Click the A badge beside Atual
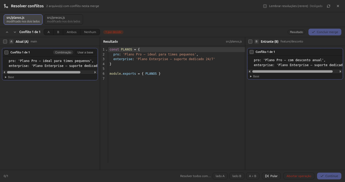Viewport: 345px width, 182px height. (x=11, y=41)
